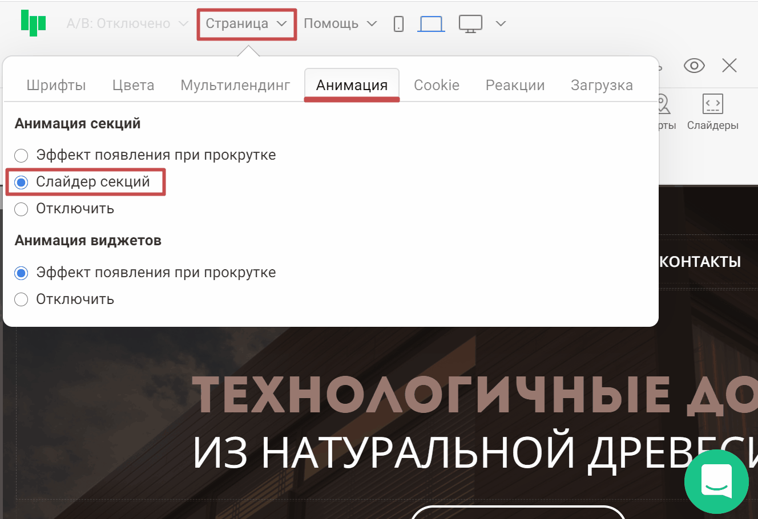Select desktop monitor preview icon

(470, 24)
